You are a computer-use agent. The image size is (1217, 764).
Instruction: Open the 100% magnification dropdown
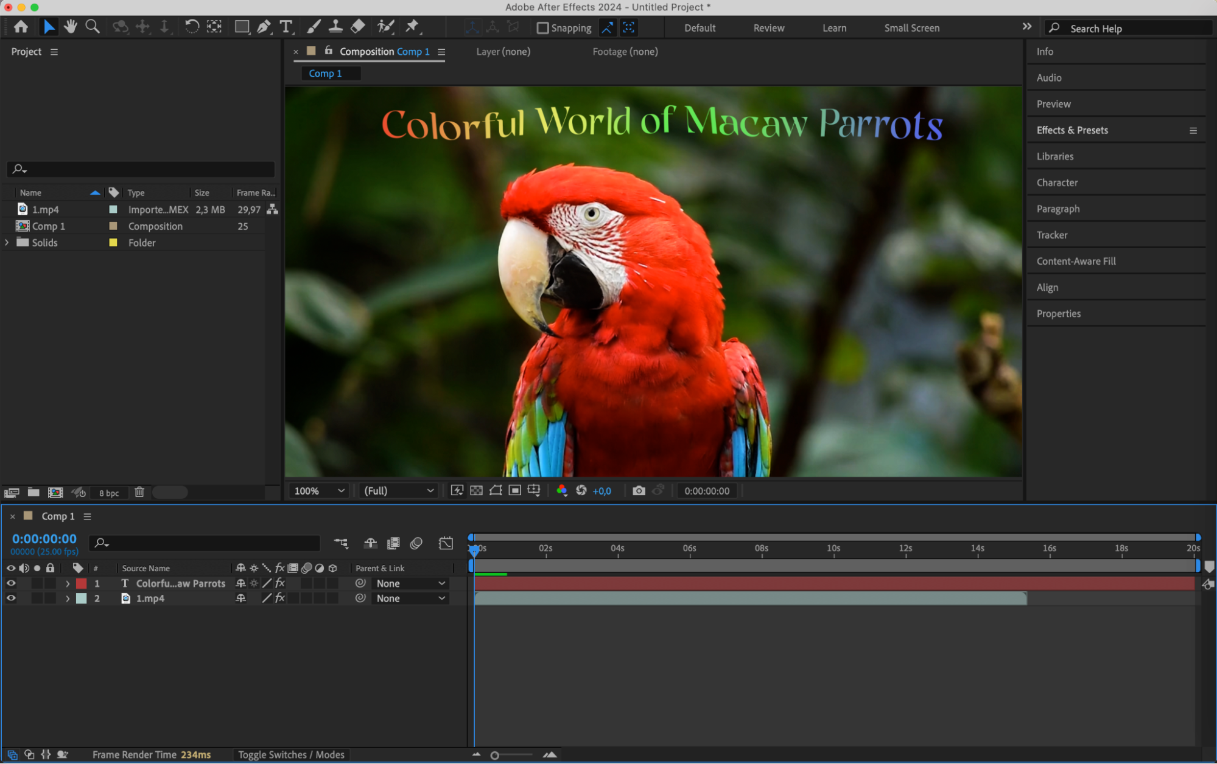tap(319, 490)
